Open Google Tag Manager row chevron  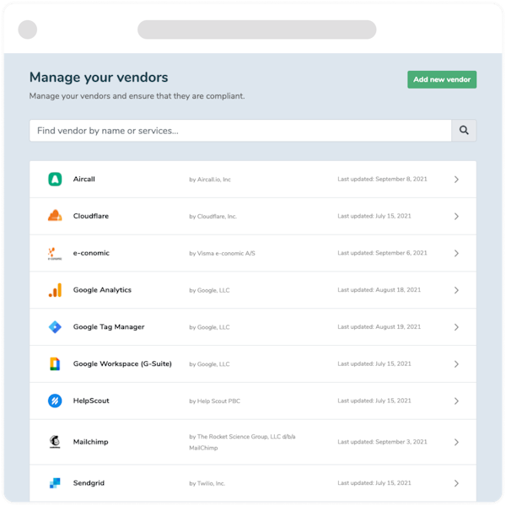coord(456,327)
